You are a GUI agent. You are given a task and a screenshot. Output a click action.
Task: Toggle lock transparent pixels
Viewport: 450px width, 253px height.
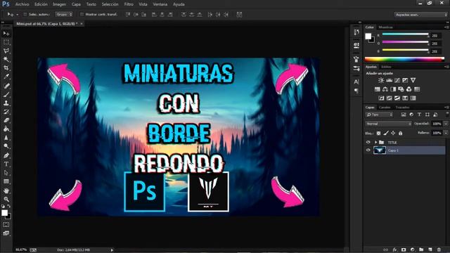378,133
